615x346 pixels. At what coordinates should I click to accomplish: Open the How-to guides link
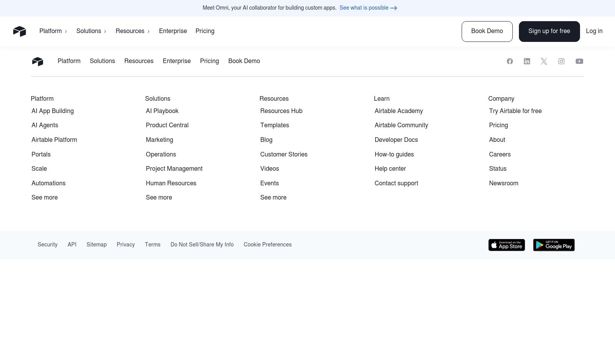[394, 155]
